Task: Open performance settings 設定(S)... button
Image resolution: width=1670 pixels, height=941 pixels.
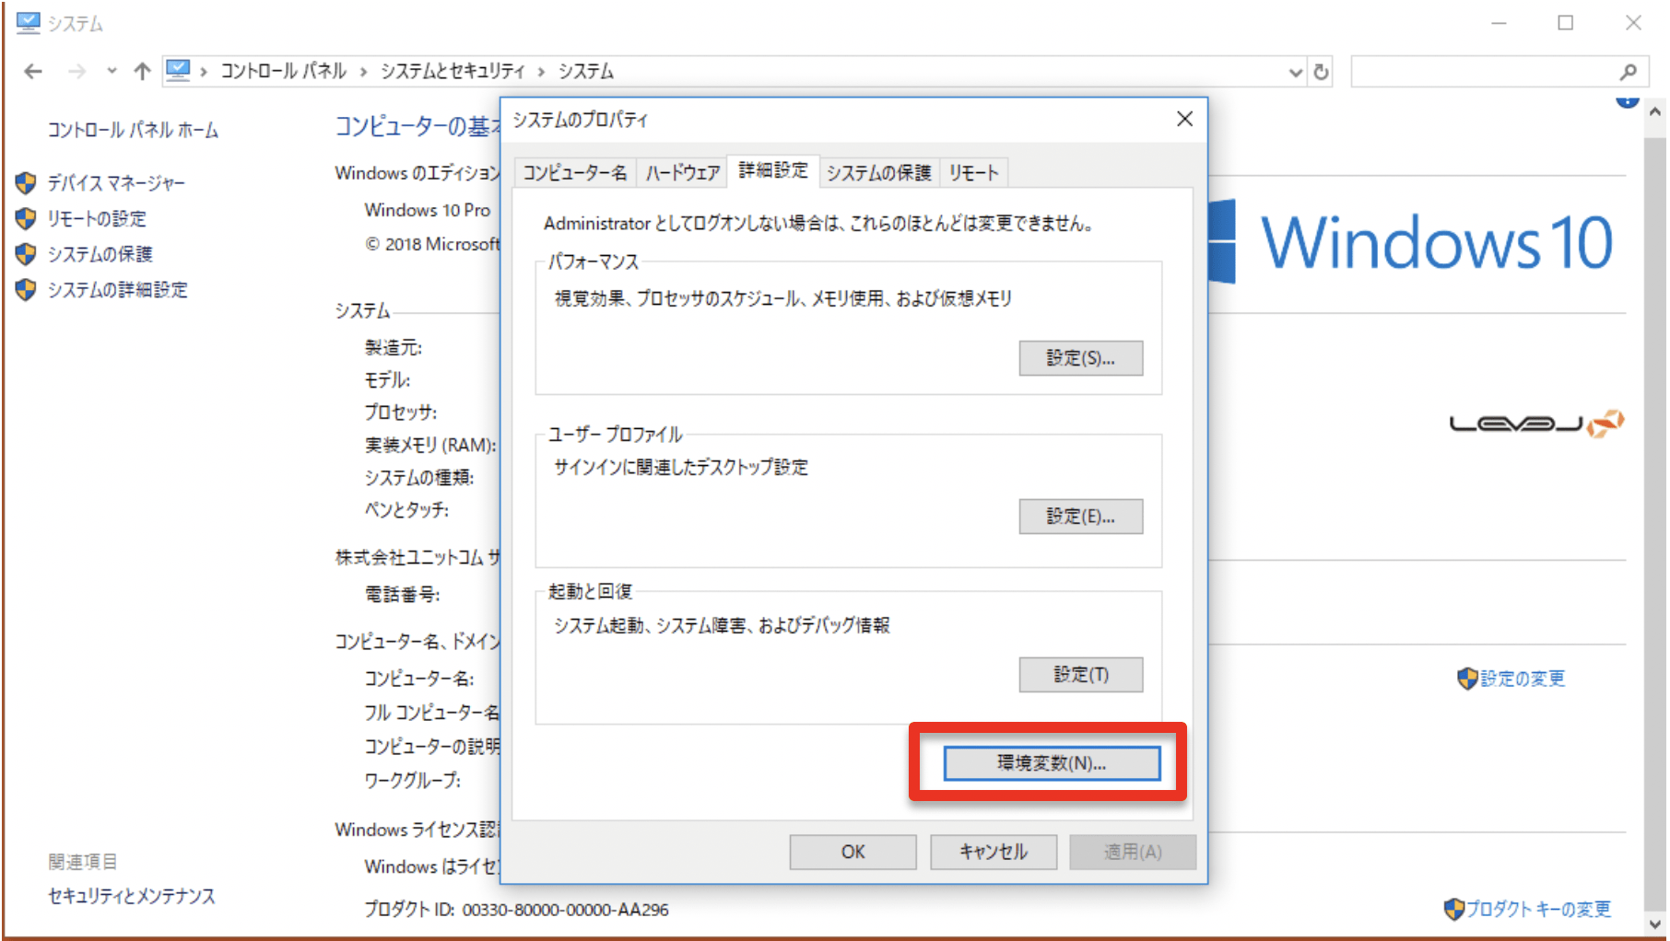Action: 1081,358
